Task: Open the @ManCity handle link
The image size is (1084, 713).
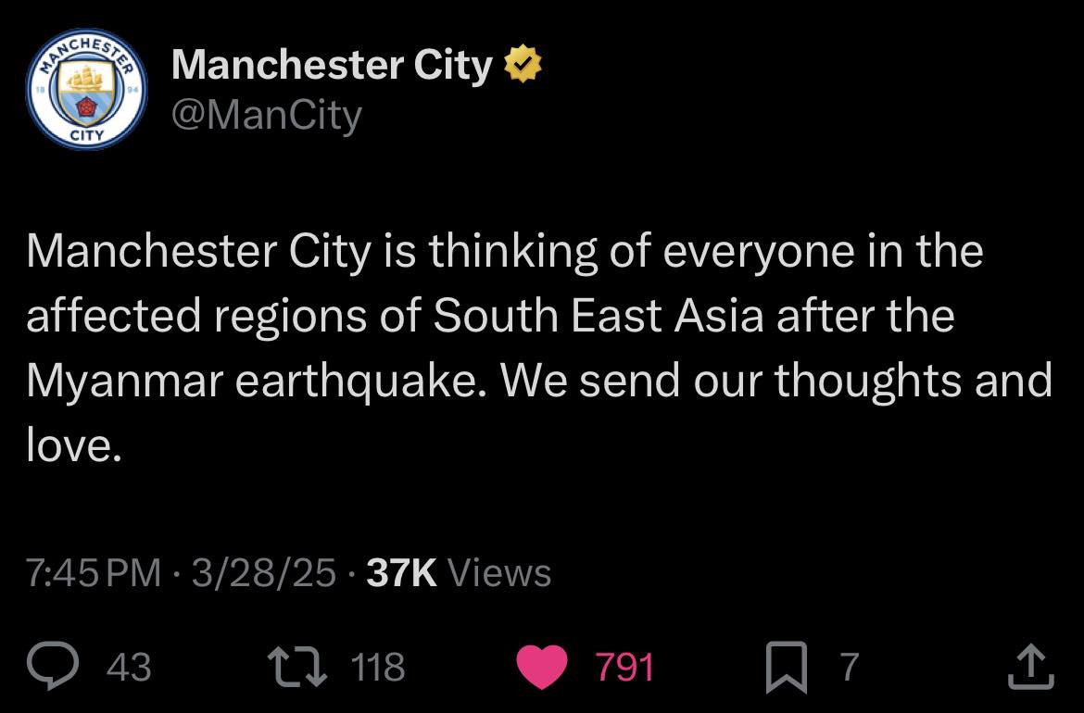Action: point(267,116)
